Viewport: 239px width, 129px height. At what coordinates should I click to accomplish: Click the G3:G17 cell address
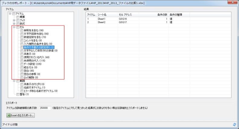[123, 22]
